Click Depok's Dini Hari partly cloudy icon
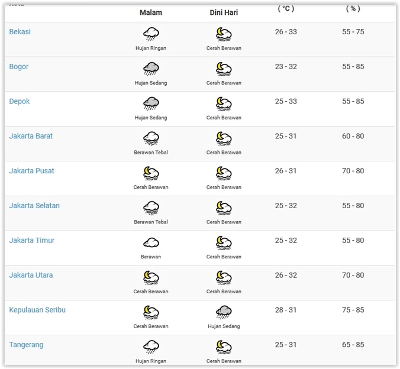400x369 pixels. coord(224,103)
